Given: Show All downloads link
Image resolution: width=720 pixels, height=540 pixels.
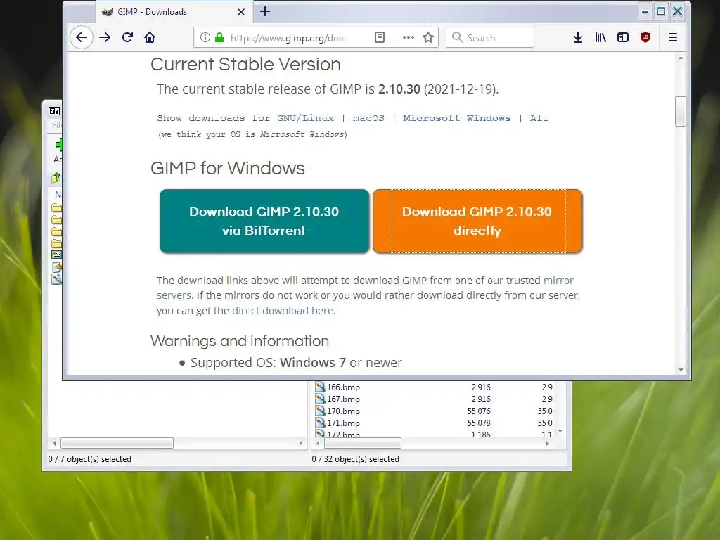Looking at the screenshot, I should 539,118.
